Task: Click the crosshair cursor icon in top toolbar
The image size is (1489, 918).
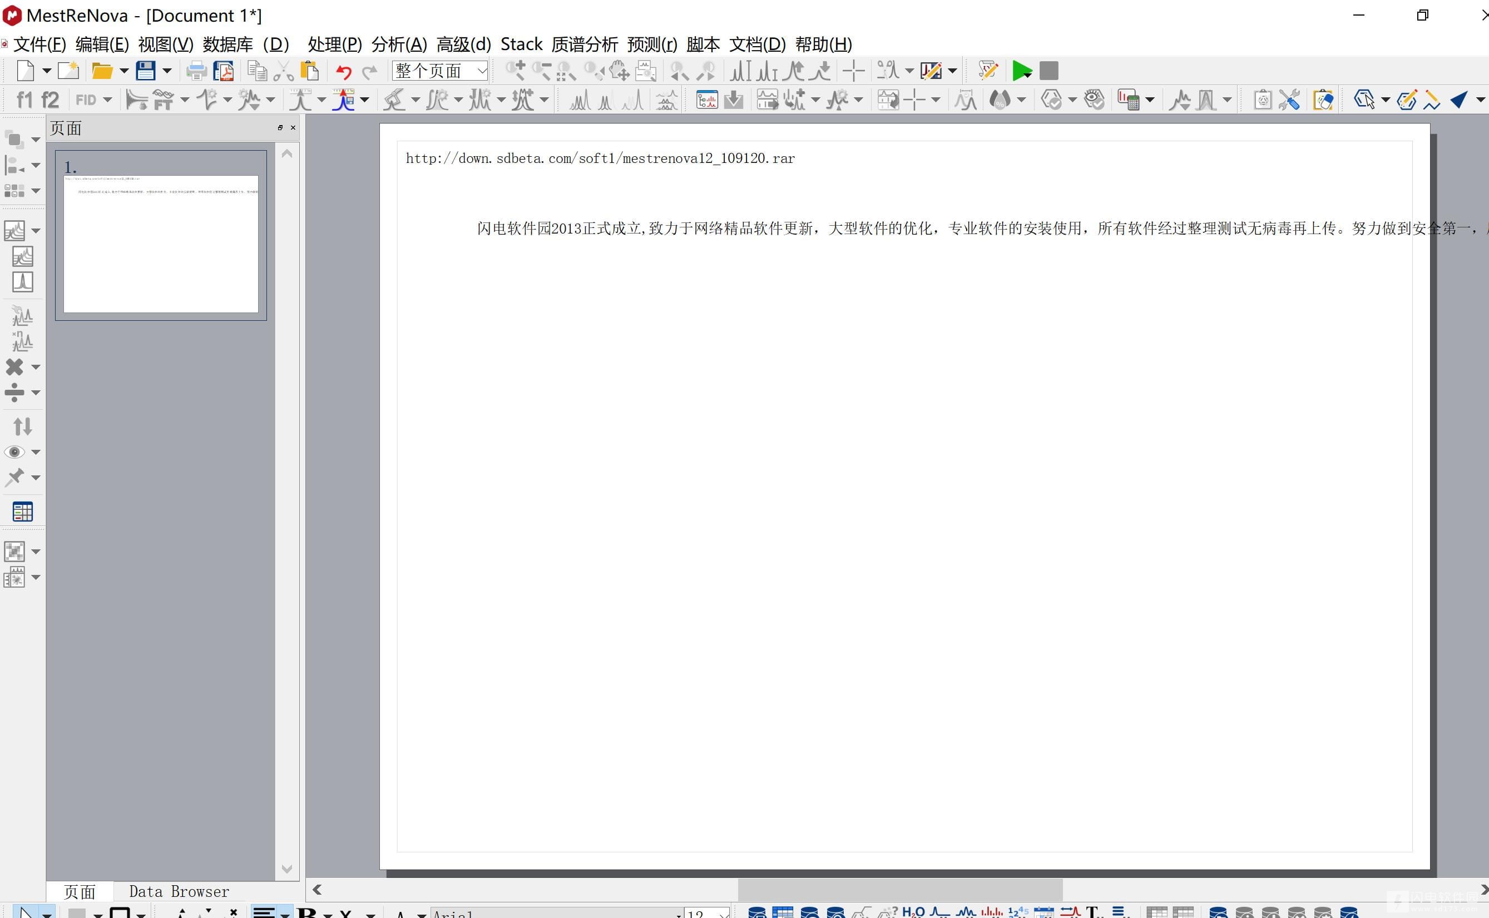Action: [853, 71]
